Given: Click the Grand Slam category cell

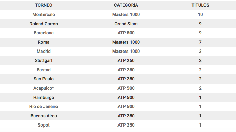Looking at the screenshot, I should pos(126,24).
